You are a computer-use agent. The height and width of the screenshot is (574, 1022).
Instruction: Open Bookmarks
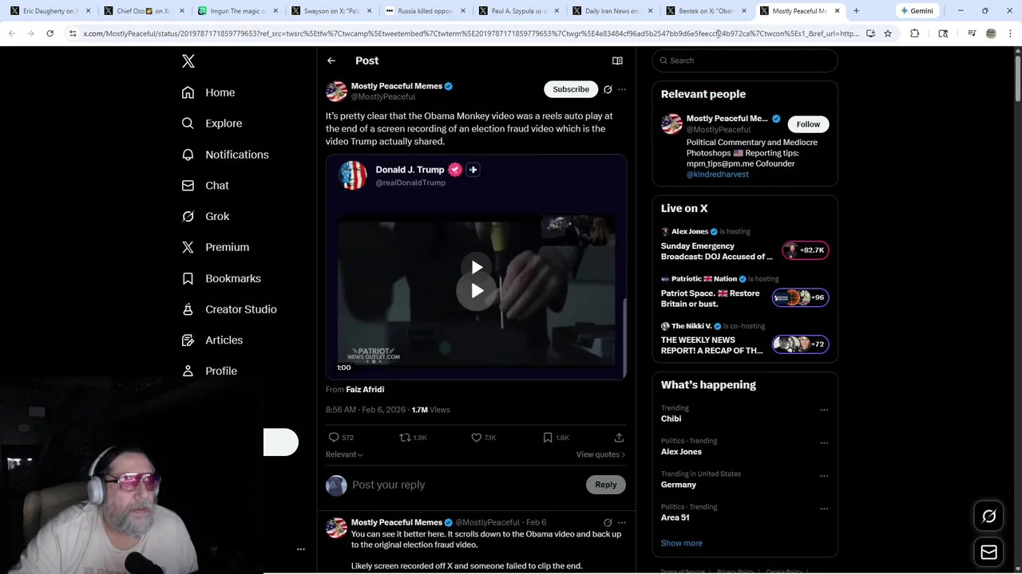[x=221, y=278]
